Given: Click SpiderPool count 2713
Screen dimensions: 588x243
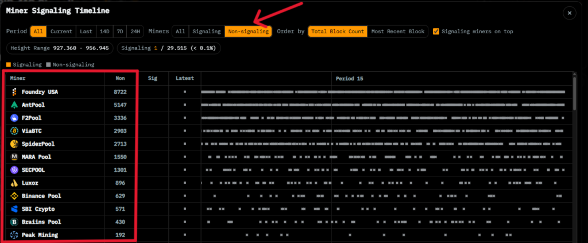Looking at the screenshot, I should (121, 144).
